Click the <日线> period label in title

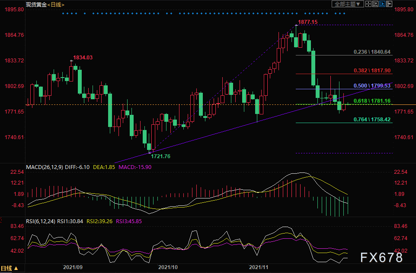coord(56,4)
